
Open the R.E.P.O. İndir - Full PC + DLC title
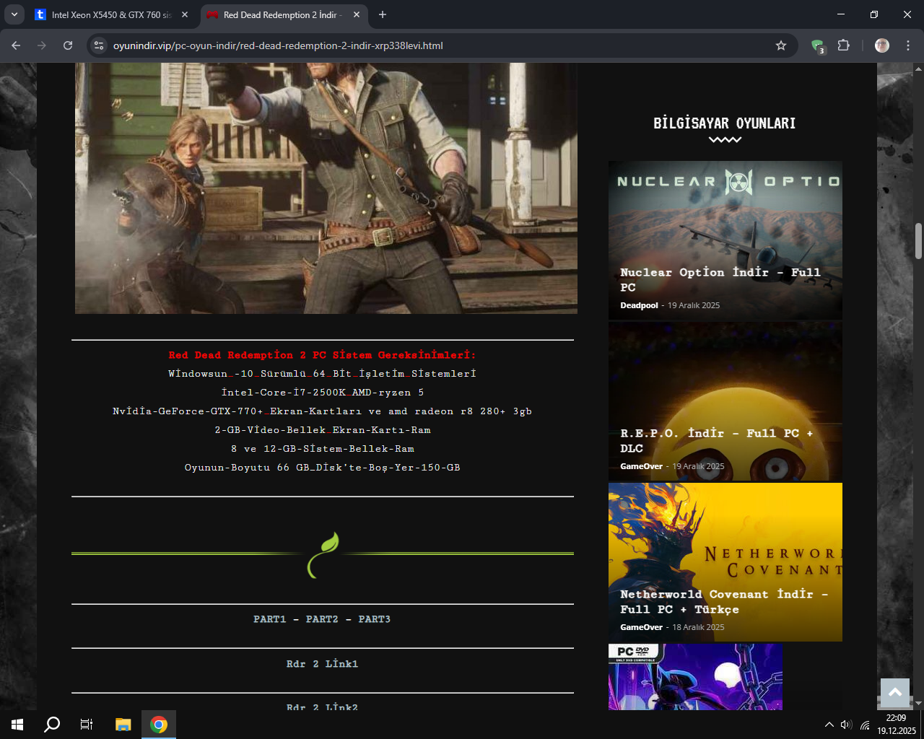coord(717,440)
